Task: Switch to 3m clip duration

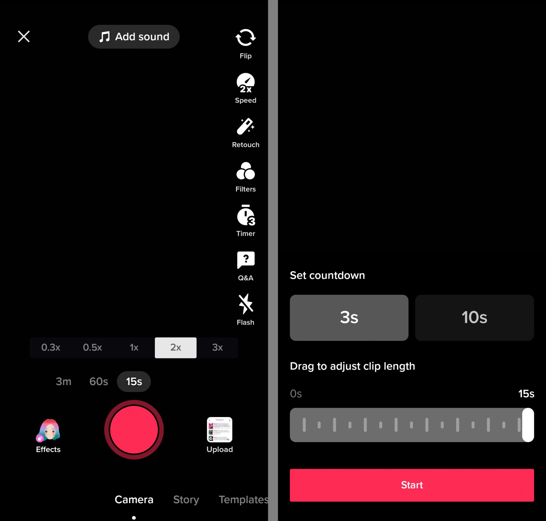Action: 64,382
